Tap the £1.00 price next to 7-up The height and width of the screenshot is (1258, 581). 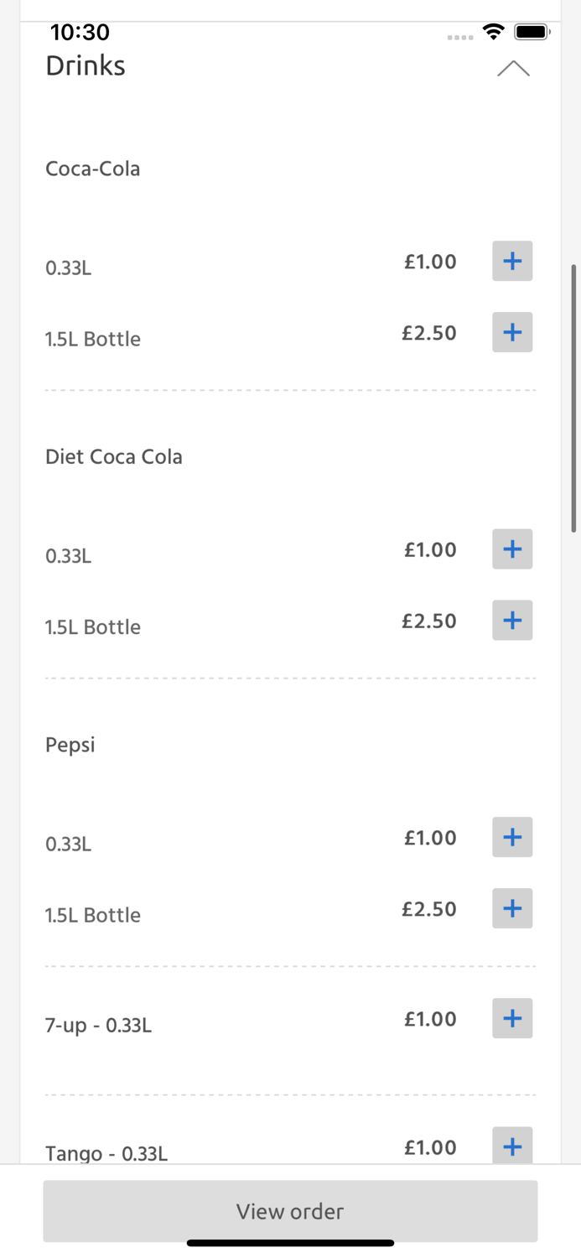(430, 1019)
